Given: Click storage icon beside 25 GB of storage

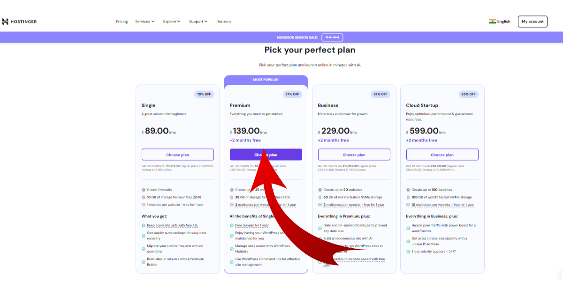Looking at the screenshot, I should (x=232, y=197).
